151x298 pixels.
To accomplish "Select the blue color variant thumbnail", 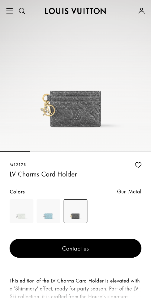I will pyautogui.click(x=49, y=211).
